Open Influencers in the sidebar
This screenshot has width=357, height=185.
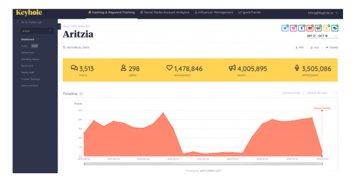(x=27, y=52)
